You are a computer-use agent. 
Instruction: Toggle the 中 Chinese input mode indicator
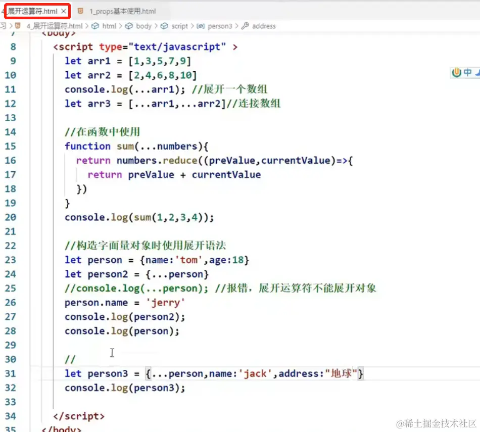(x=467, y=73)
